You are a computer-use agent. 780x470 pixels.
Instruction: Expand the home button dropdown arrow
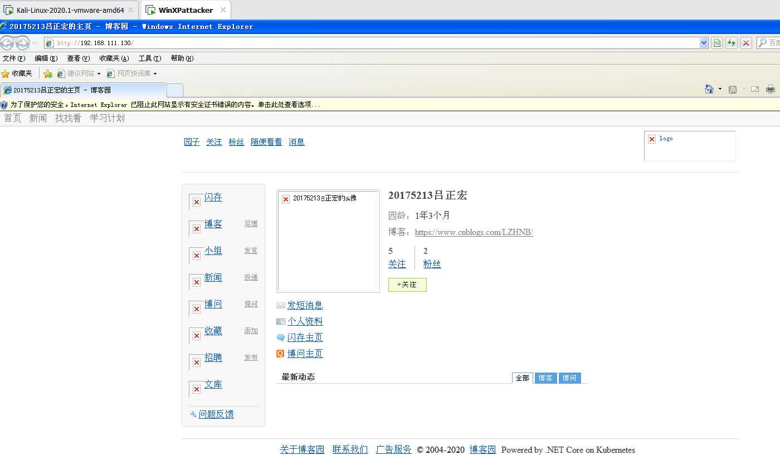click(720, 89)
